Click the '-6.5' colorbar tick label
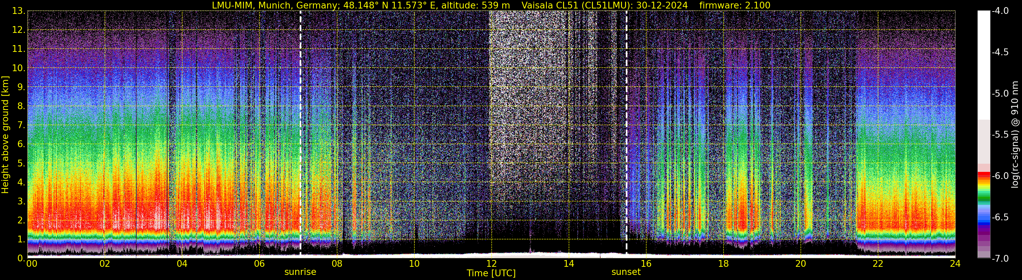 (1000, 217)
